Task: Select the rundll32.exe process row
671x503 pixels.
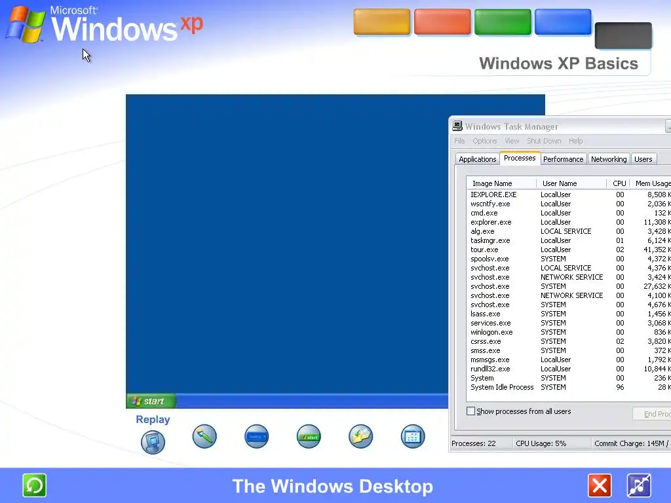Action: [569, 369]
